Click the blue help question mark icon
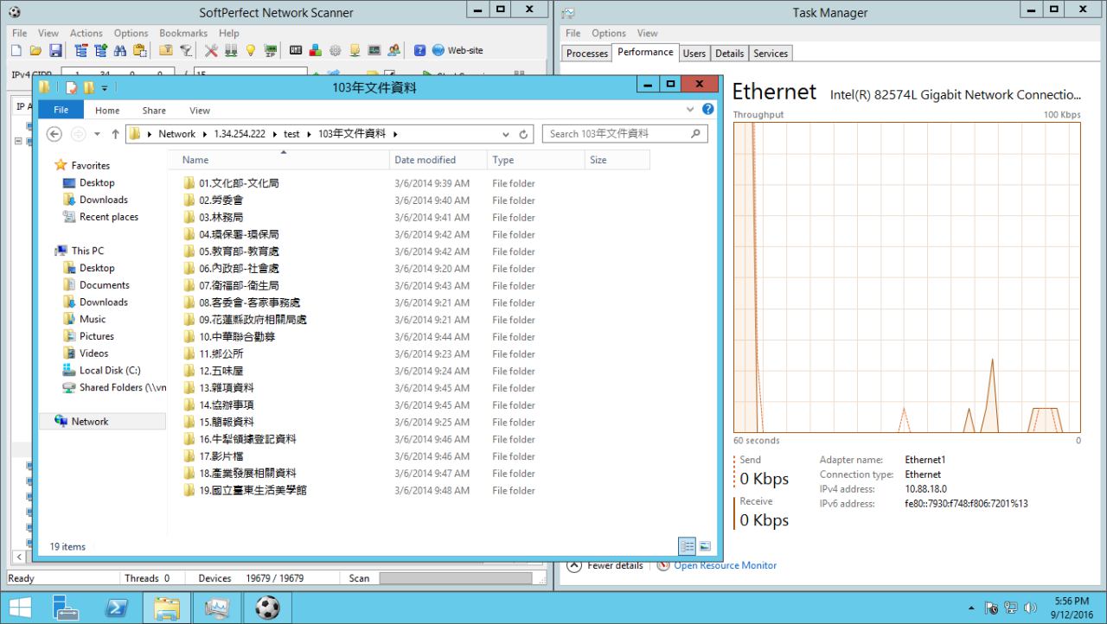The width and height of the screenshot is (1107, 624). (x=419, y=51)
